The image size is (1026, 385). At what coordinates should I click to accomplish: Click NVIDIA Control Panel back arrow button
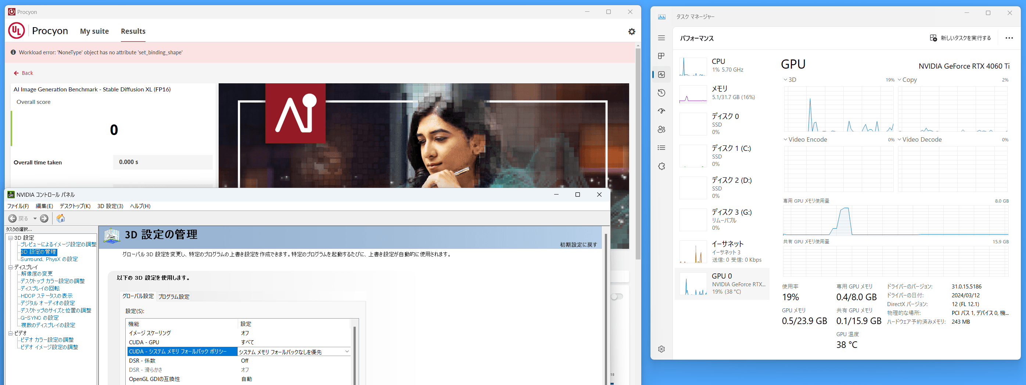13,218
